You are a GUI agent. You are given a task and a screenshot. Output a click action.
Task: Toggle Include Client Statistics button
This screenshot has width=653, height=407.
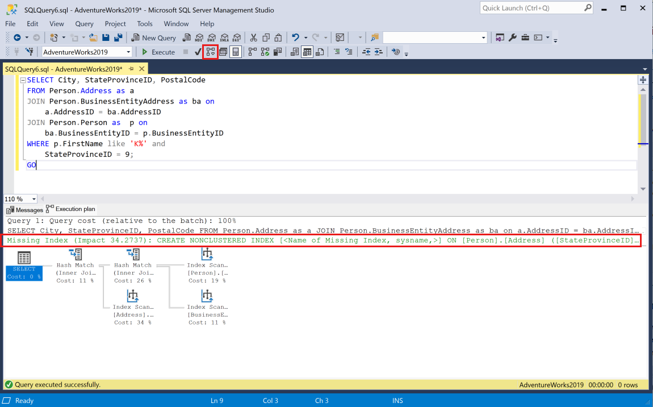click(278, 52)
